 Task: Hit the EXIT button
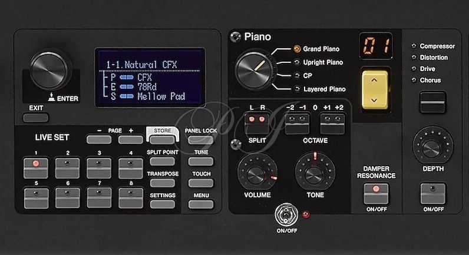tap(35, 118)
